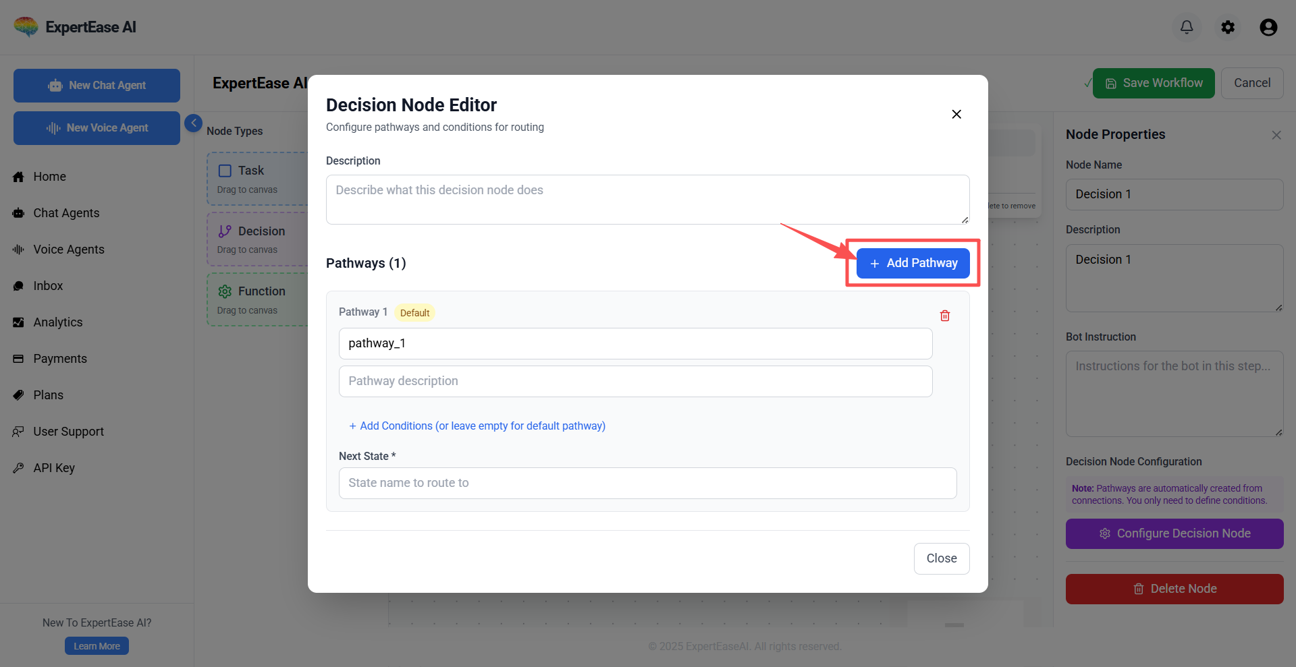
Task: Open Chat Agents in sidebar
Action: (66, 213)
